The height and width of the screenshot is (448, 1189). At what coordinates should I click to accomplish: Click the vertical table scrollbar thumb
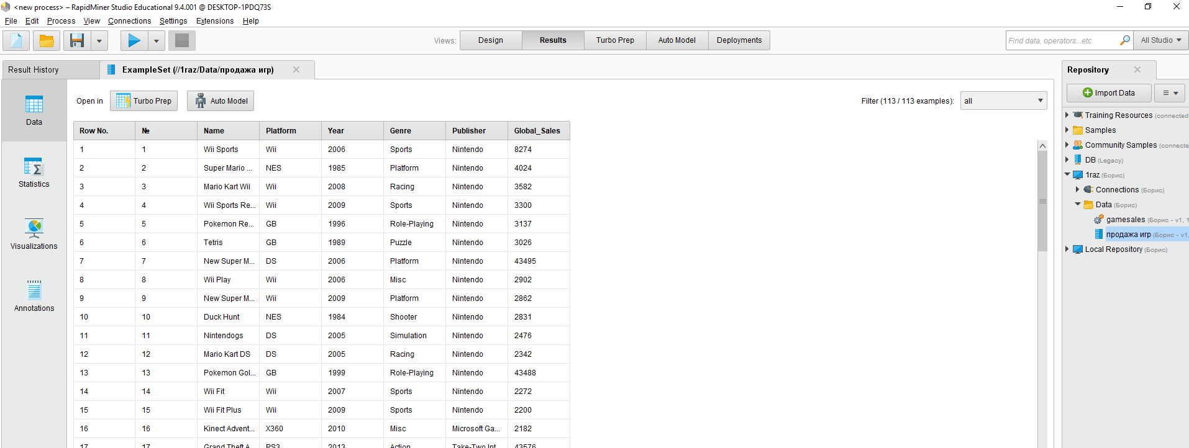tap(1042, 201)
